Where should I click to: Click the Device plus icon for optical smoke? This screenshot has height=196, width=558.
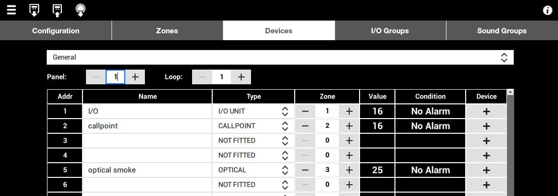point(486,170)
